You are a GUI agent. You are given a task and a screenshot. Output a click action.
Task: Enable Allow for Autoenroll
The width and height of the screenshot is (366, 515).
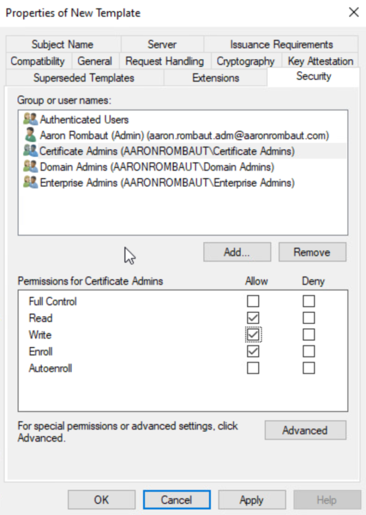coord(253,368)
